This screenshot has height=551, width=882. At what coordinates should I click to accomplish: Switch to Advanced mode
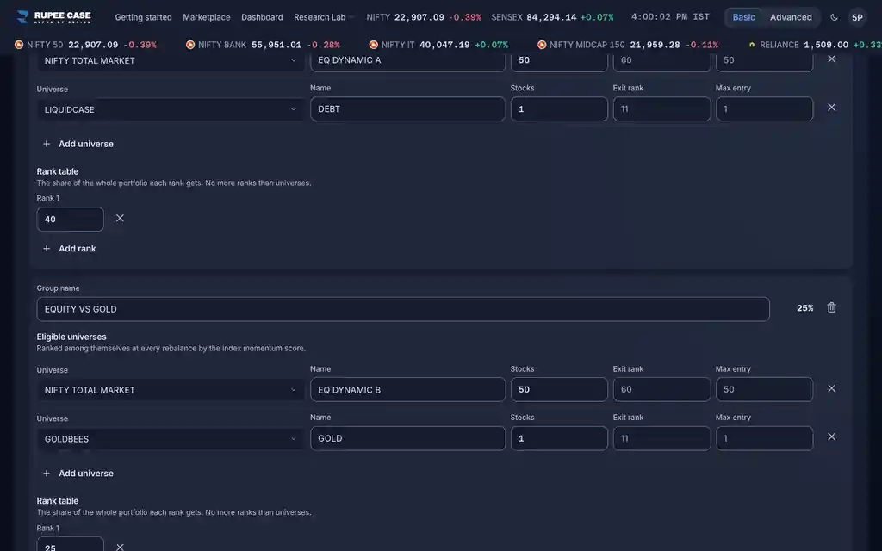791,17
